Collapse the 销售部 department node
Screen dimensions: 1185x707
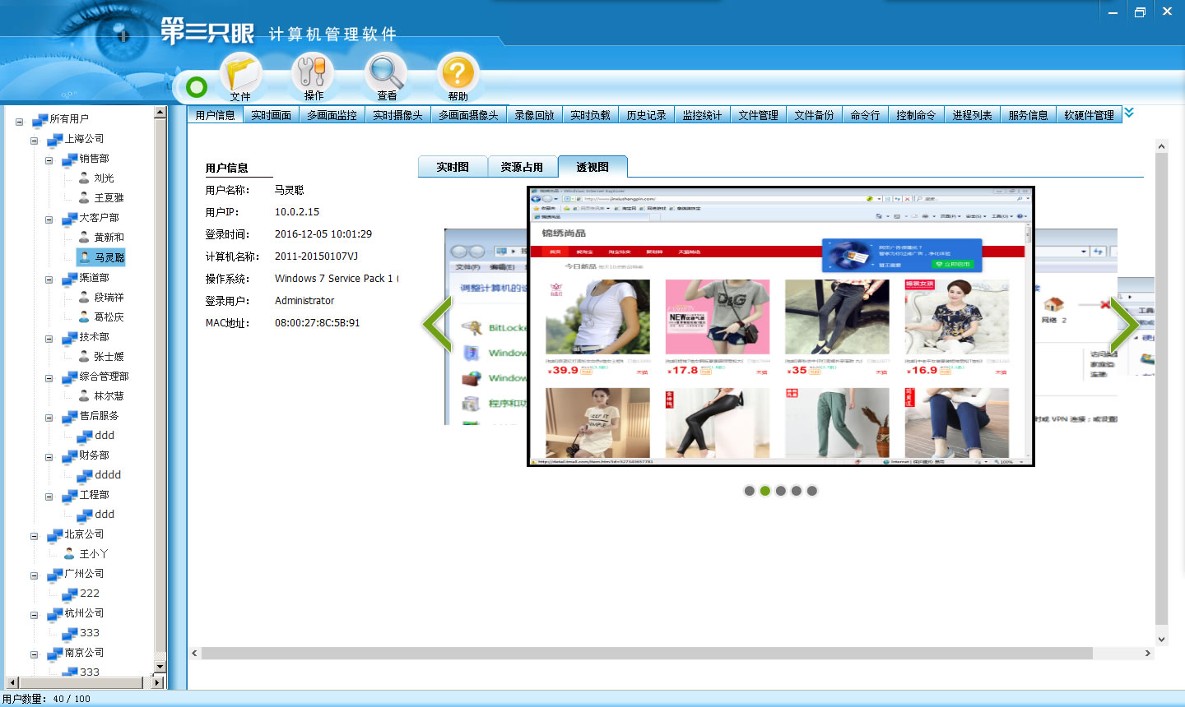click(49, 160)
